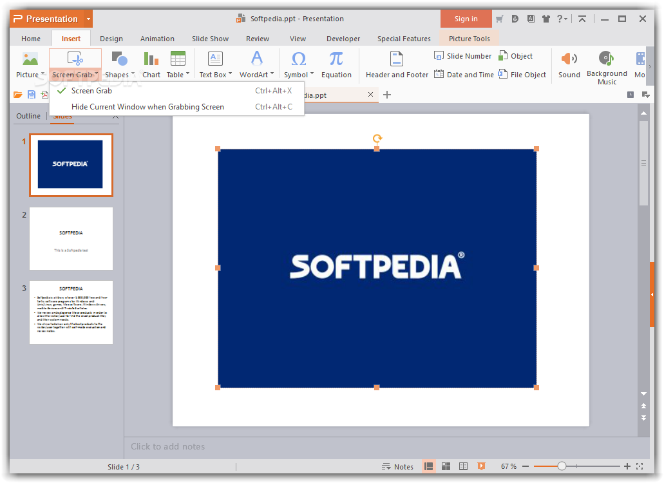Image resolution: width=664 pixels, height=483 pixels.
Task: Click the WordArt letter icon
Action: click(256, 58)
